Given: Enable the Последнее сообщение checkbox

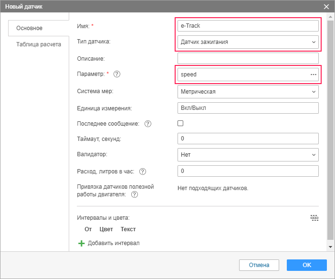Looking at the screenshot, I should point(180,123).
